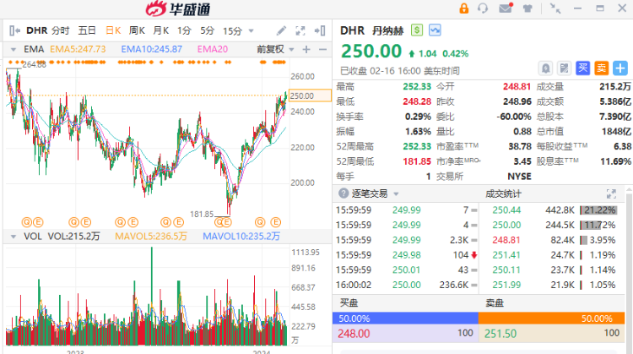Click the leftmost Q earnings marker

tap(26, 222)
